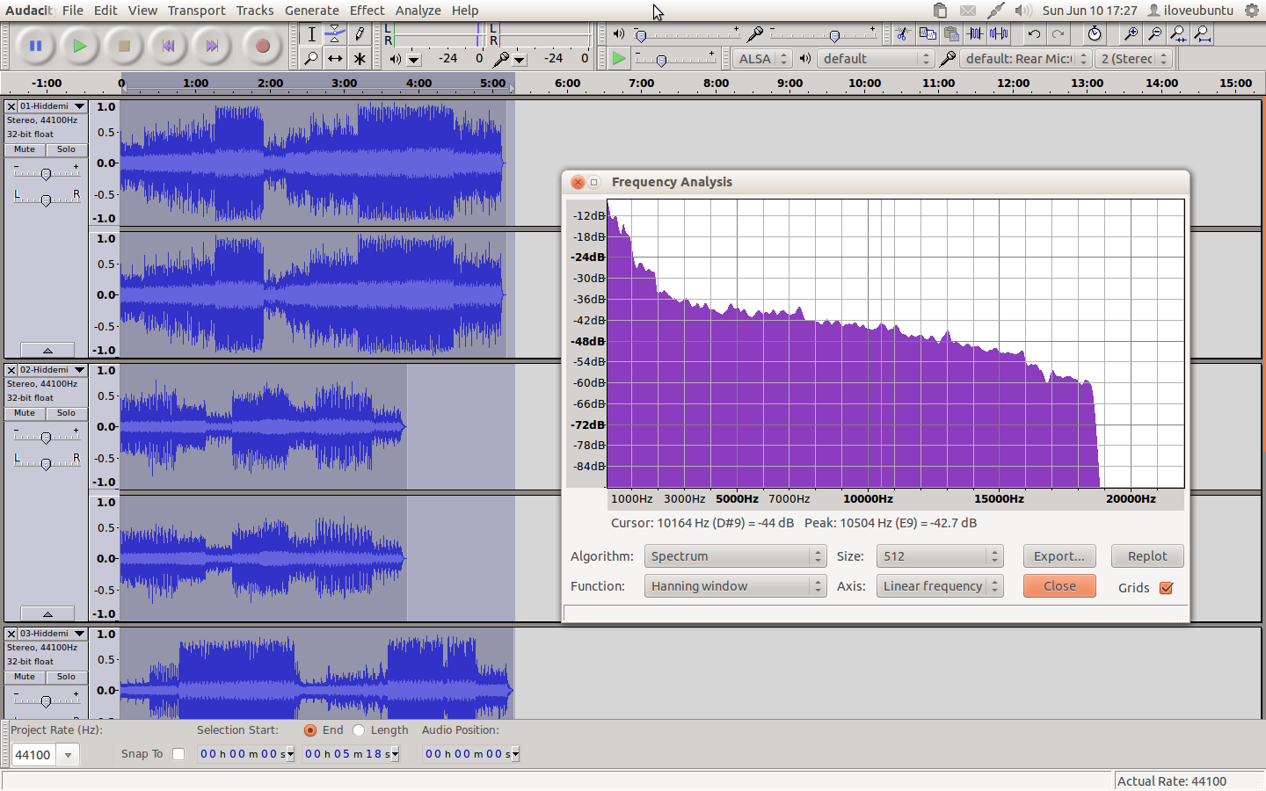Mute the 01-Hiddemi track
Image resolution: width=1266 pixels, height=791 pixels.
tap(25, 149)
